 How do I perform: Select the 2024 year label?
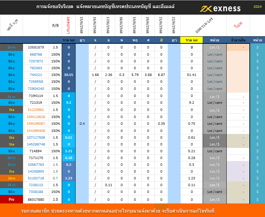coord(258,6)
